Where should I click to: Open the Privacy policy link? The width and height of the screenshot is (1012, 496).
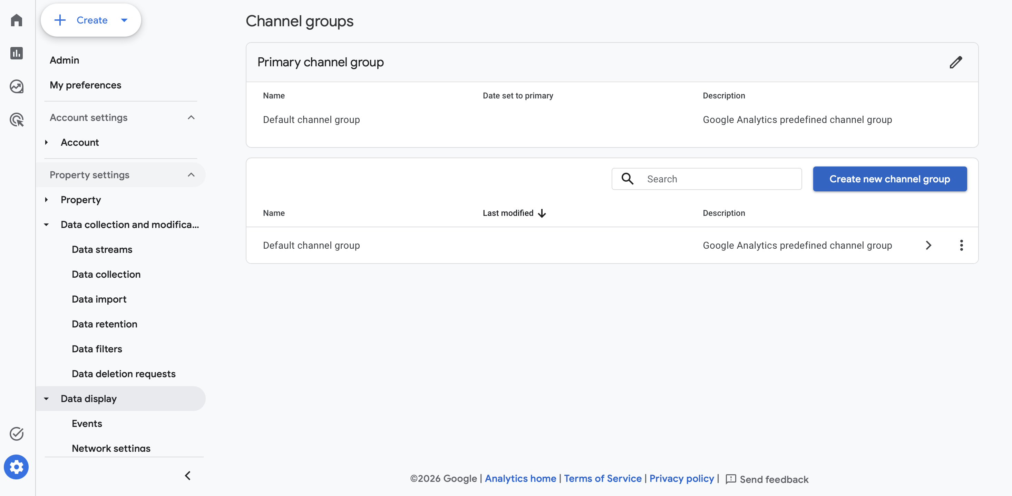pos(682,478)
